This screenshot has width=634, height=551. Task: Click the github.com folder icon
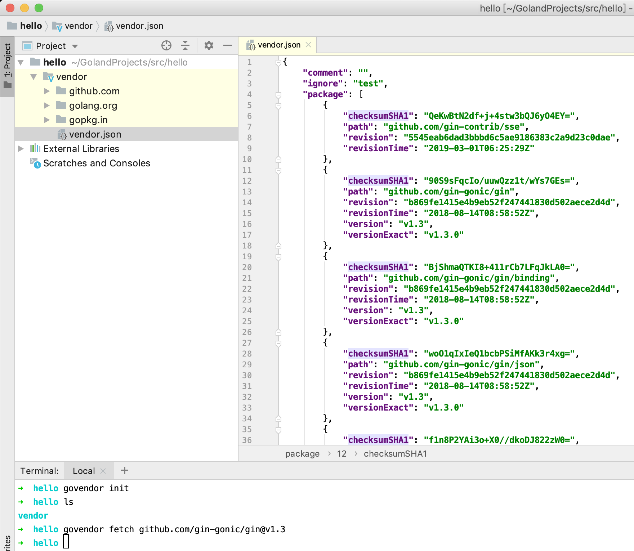tap(62, 91)
